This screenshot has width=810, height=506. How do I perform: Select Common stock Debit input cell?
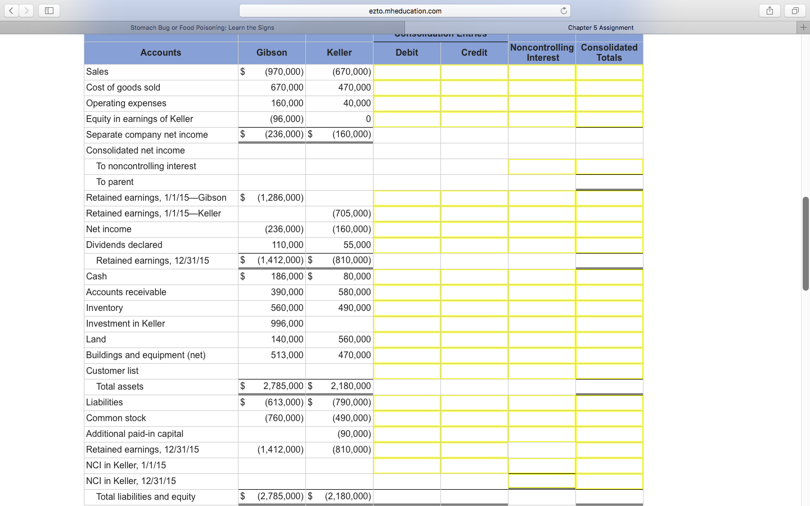pyautogui.click(x=407, y=418)
